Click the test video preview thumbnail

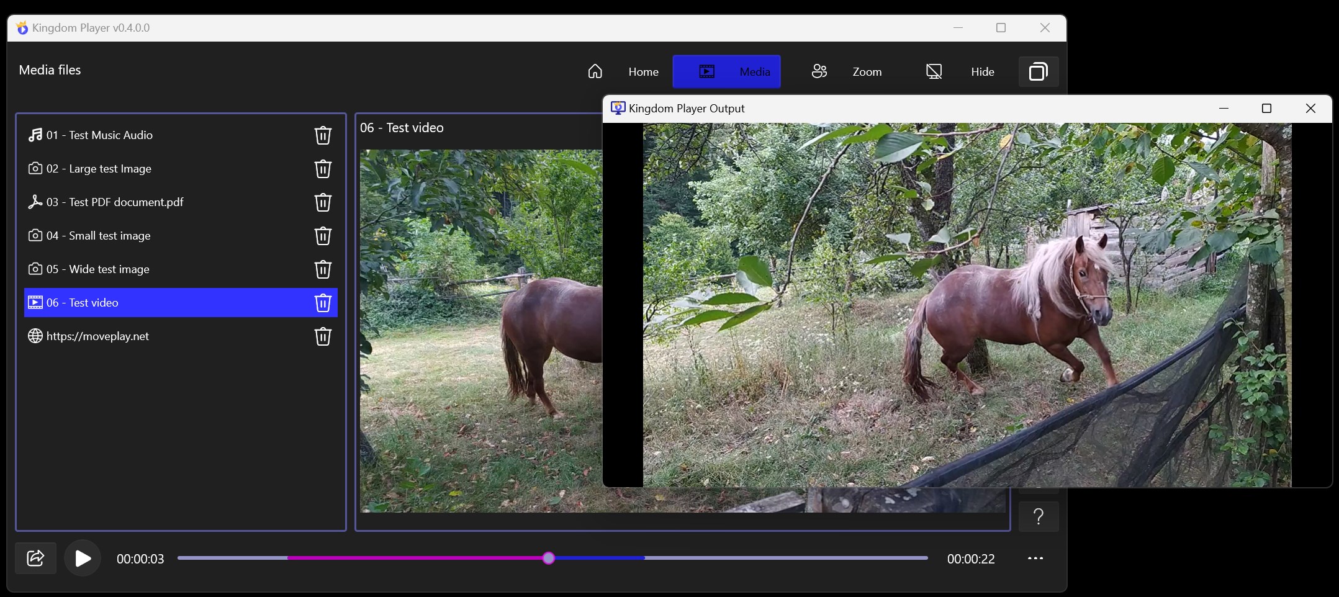481,331
